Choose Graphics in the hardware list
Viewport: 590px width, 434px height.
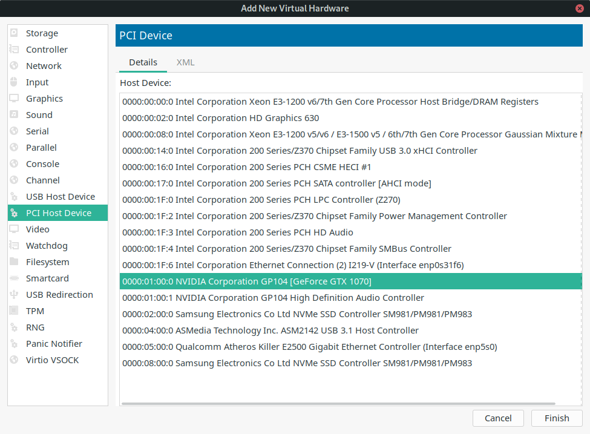[x=44, y=98]
